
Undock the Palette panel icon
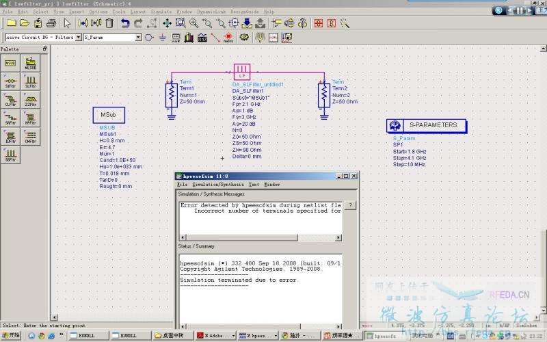pos(44,49)
